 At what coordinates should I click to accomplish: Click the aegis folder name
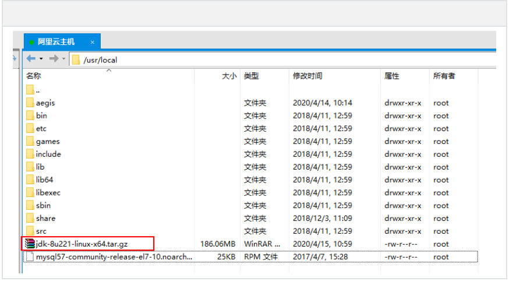point(45,103)
